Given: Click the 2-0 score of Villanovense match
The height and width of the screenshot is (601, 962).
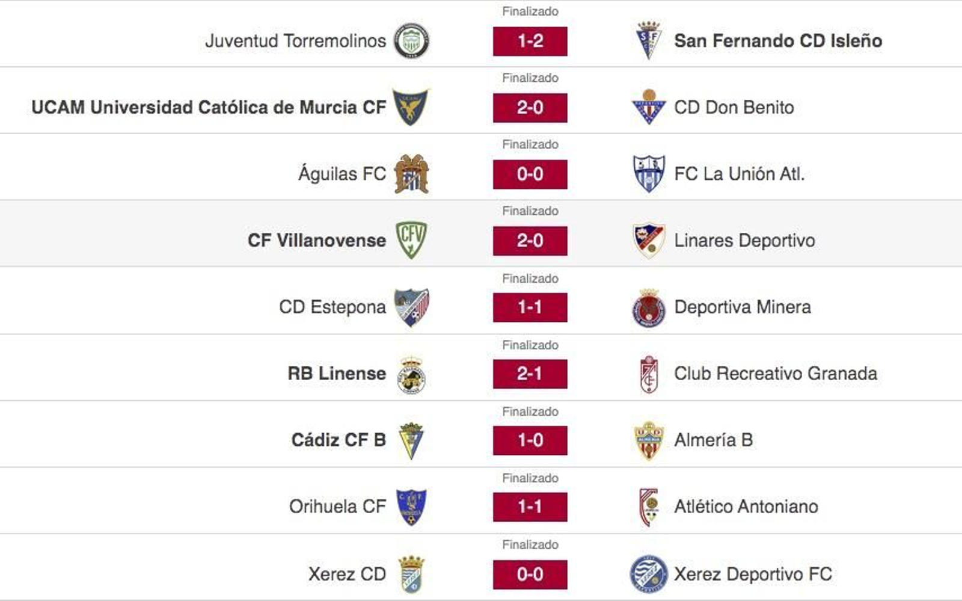Looking at the screenshot, I should coord(530,240).
